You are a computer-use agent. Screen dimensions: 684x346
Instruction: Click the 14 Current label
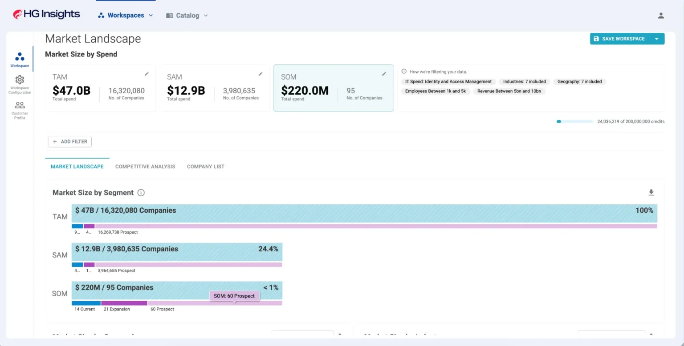coord(85,309)
